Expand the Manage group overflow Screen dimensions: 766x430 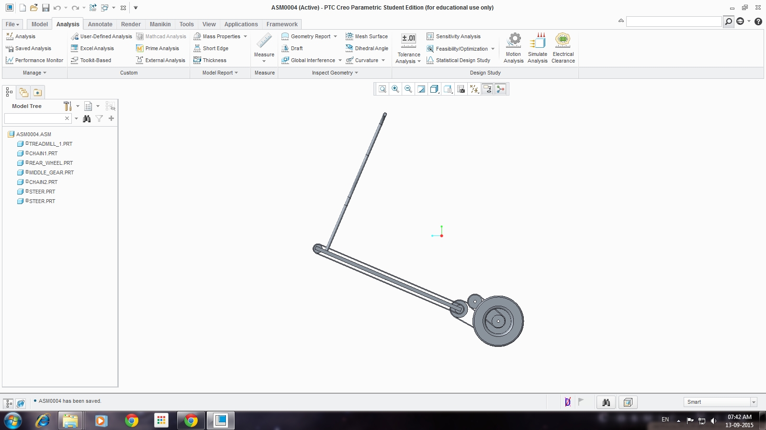click(34, 73)
